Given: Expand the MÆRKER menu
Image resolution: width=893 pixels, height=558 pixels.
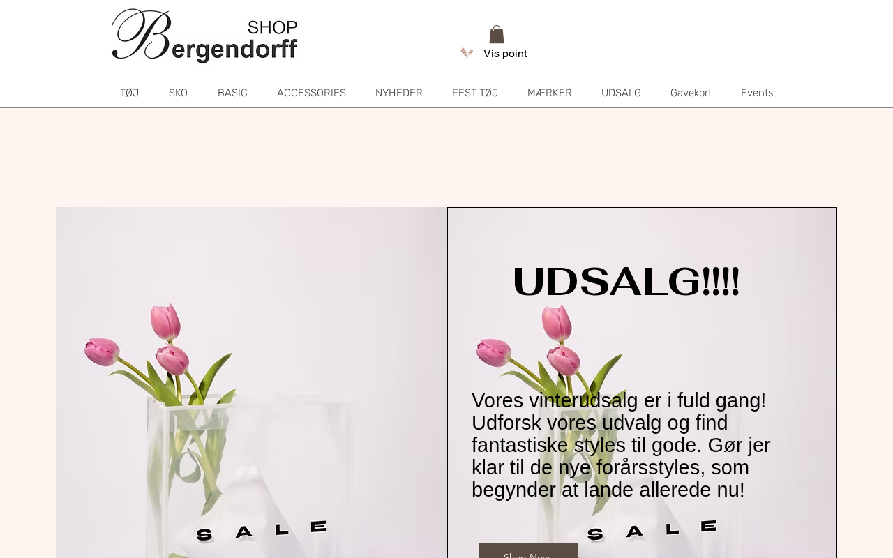Looking at the screenshot, I should [x=550, y=93].
